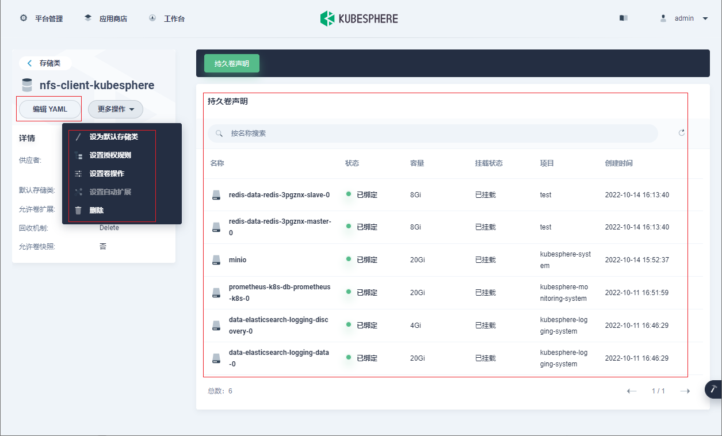Open the documentation book icon
The image size is (722, 436).
[624, 18]
